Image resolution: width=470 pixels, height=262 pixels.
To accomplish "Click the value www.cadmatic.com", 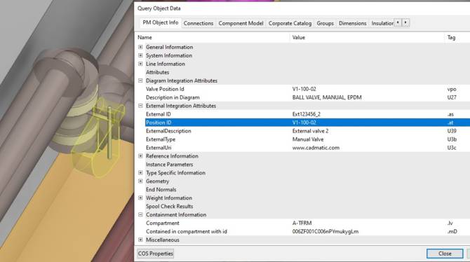I will click(316, 148).
